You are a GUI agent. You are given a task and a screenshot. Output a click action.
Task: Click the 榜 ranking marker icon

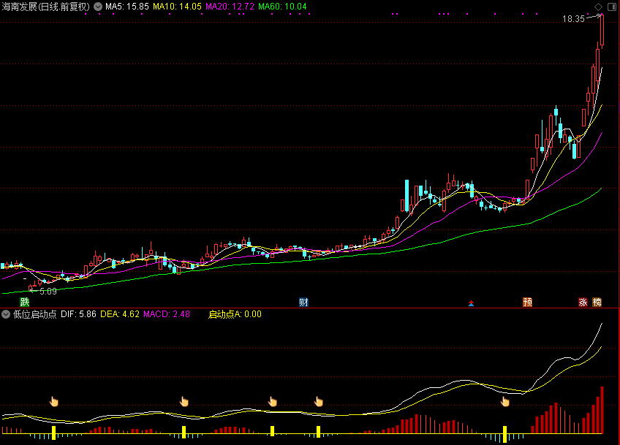tap(597, 303)
